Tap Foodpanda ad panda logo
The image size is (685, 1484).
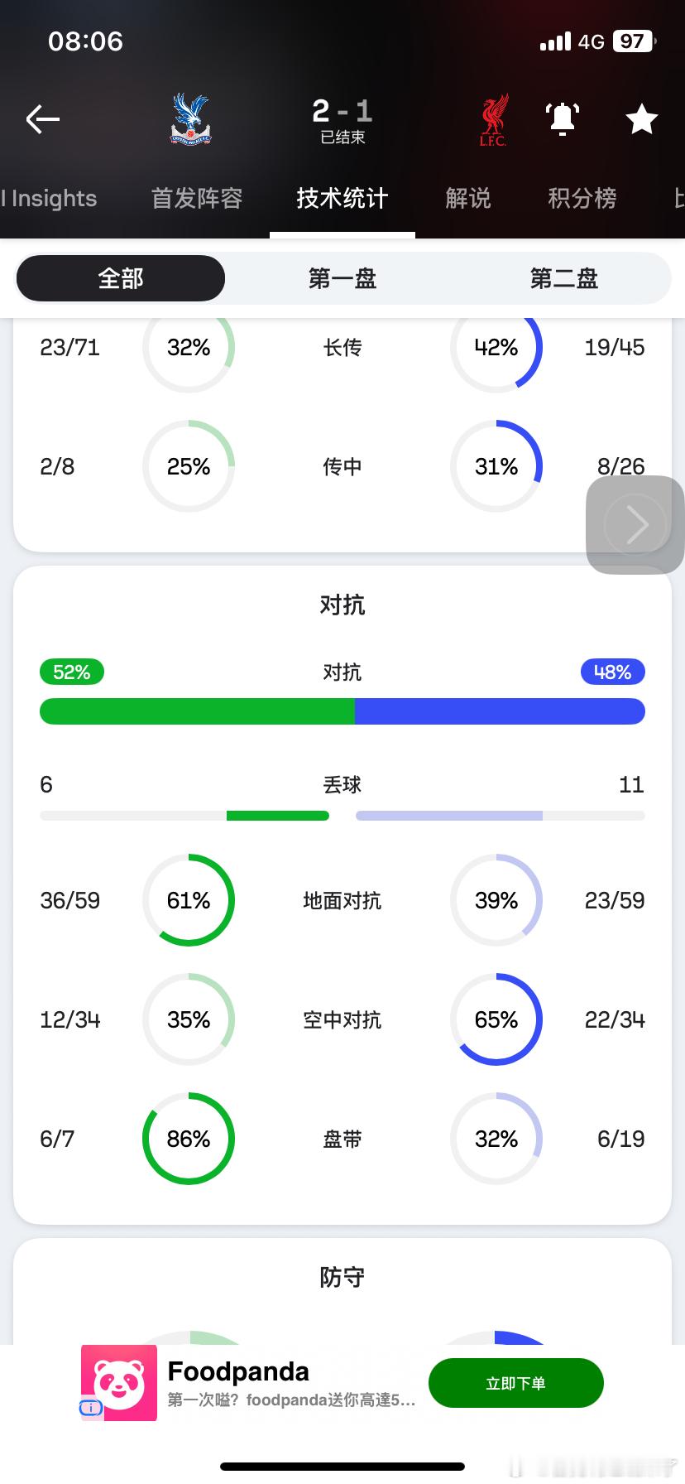(x=119, y=1383)
